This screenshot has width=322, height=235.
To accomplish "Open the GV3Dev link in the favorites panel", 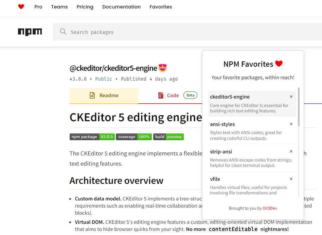I will tap(270, 208).
